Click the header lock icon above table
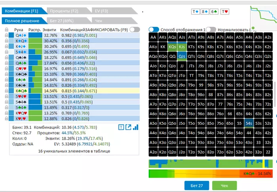This screenshot has width=277, height=192. pos(6,30)
